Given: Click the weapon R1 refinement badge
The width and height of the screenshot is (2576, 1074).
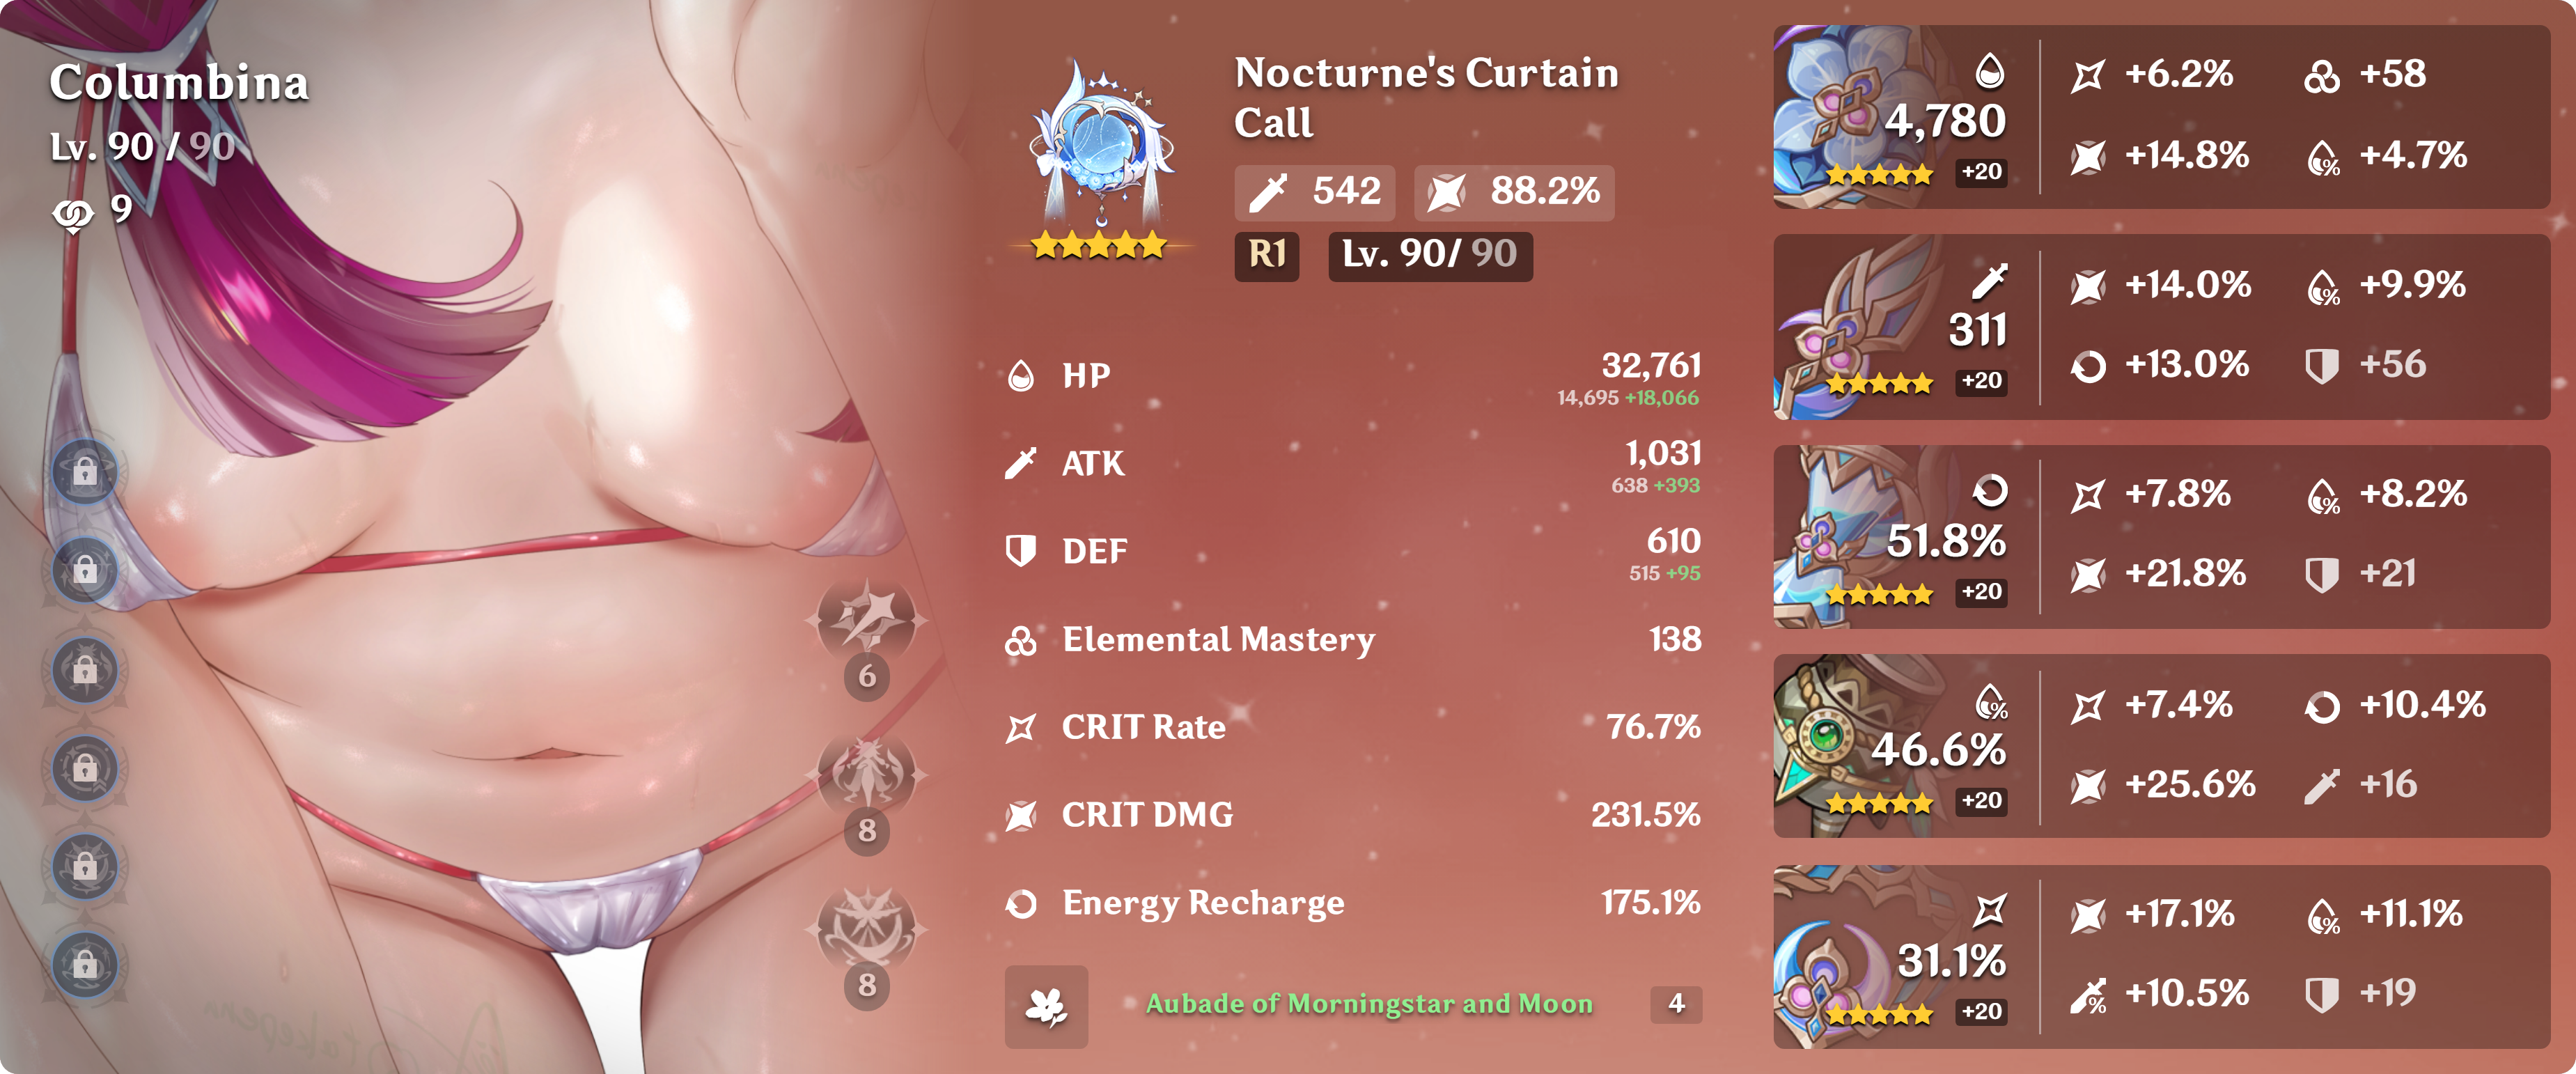Looking at the screenshot, I should 1266,255.
